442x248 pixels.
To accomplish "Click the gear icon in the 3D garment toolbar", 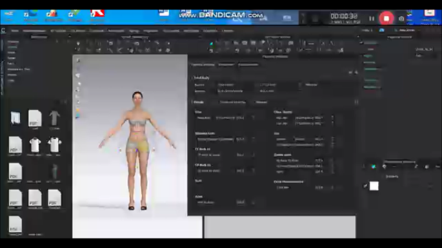I will point(168,50).
